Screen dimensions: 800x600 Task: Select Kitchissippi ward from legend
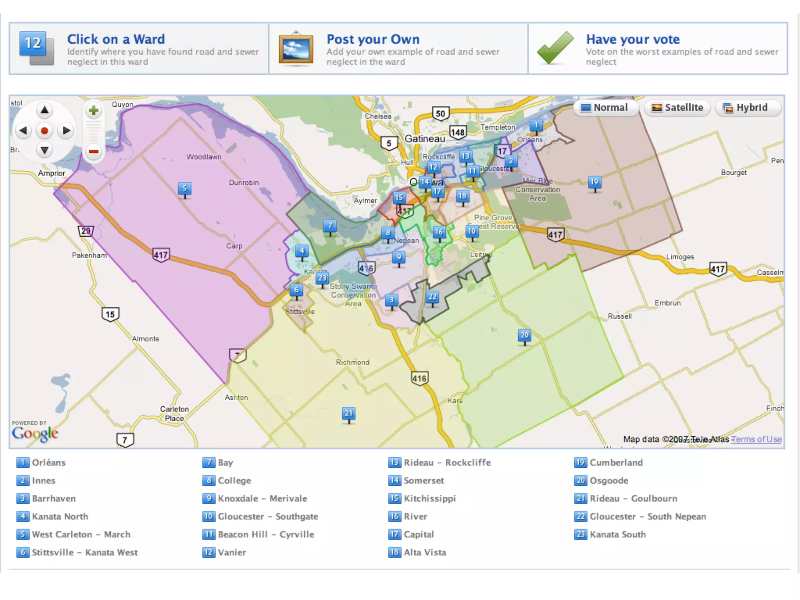coord(429,498)
